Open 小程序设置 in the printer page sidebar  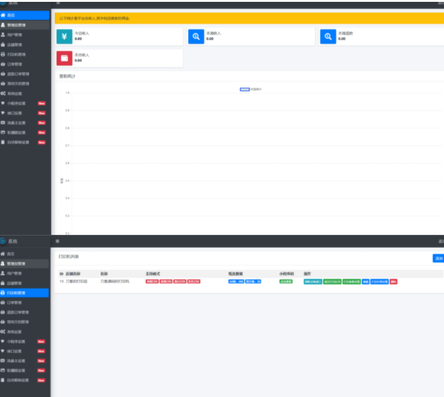(24, 342)
